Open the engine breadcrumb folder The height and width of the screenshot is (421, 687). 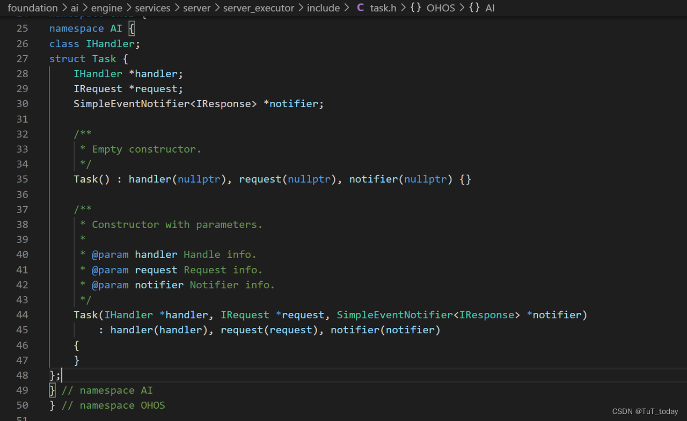coord(106,8)
